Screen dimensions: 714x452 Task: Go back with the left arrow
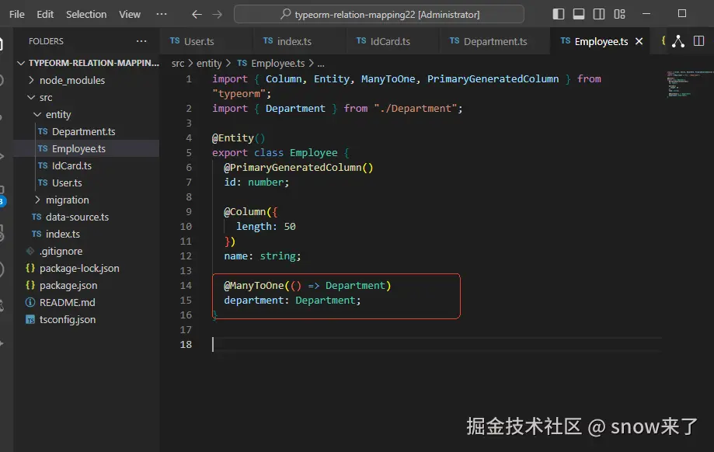tap(197, 15)
